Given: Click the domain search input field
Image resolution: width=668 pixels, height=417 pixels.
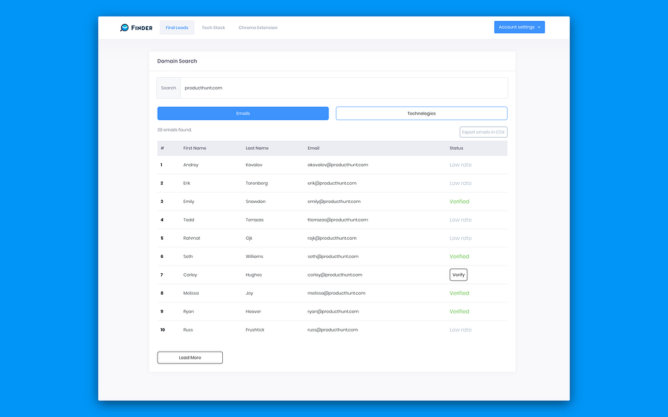Looking at the screenshot, I should coord(344,88).
